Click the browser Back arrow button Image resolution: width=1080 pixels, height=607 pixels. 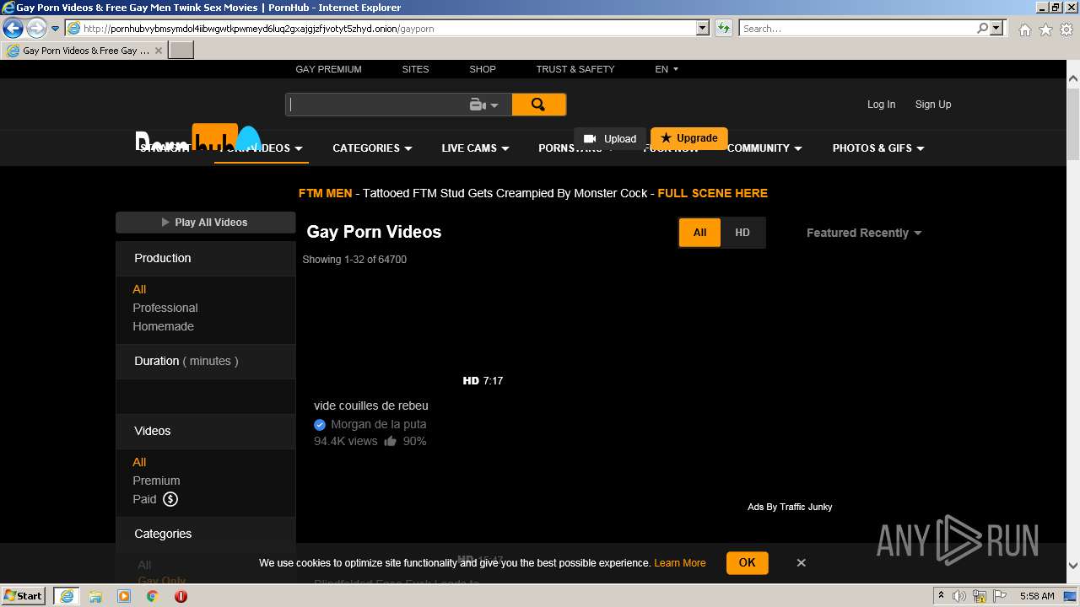pos(13,28)
